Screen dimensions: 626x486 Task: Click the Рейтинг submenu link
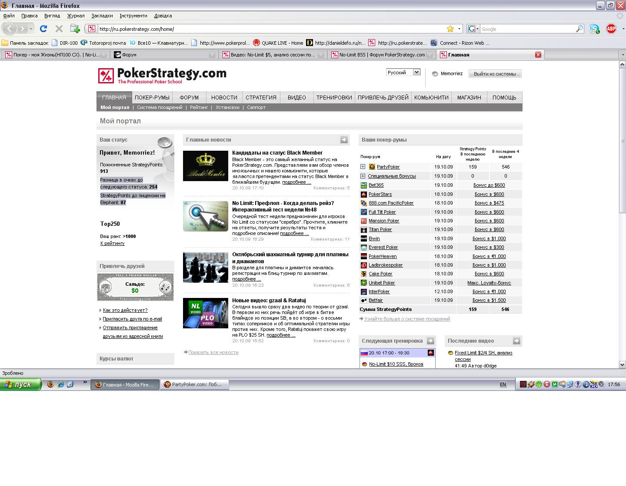tap(199, 107)
